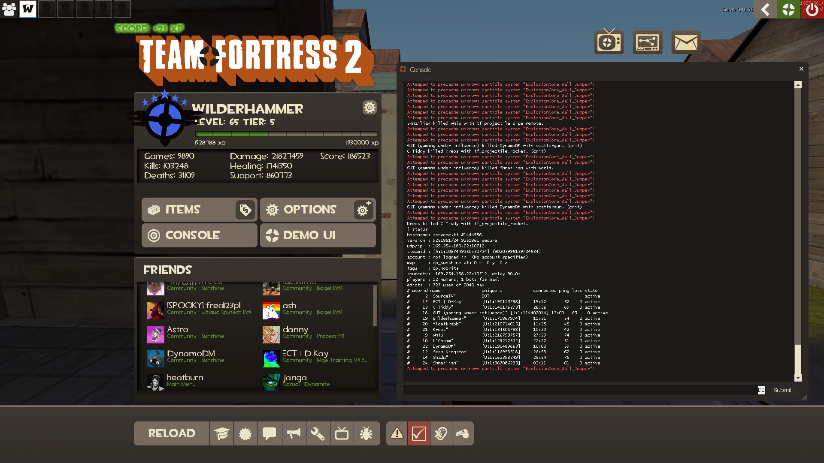Click the console scrollbar down arrow
The image size is (824, 463).
click(798, 378)
